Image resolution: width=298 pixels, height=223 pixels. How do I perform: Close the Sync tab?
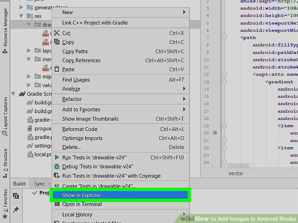pos(49,184)
